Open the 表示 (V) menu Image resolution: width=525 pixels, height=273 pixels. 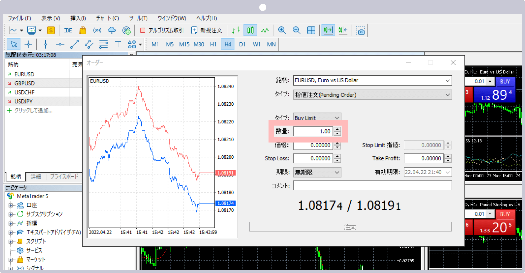coord(51,18)
